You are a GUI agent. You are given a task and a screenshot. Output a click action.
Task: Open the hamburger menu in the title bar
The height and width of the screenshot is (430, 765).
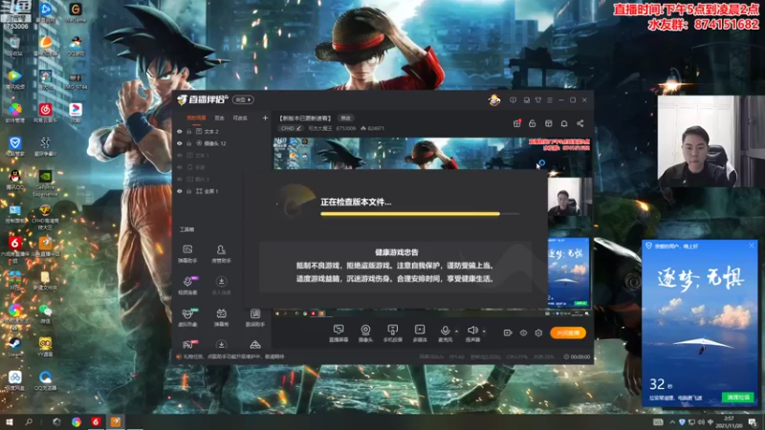pyautogui.click(x=550, y=100)
